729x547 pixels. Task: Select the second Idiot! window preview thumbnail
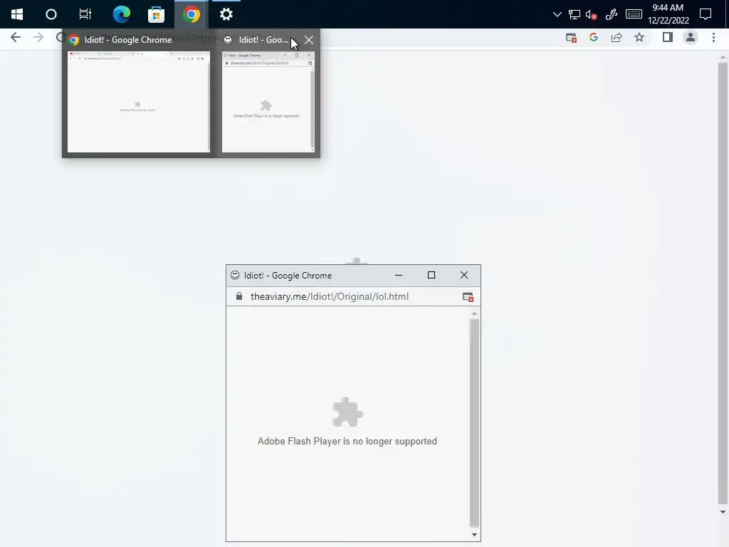tap(268, 101)
